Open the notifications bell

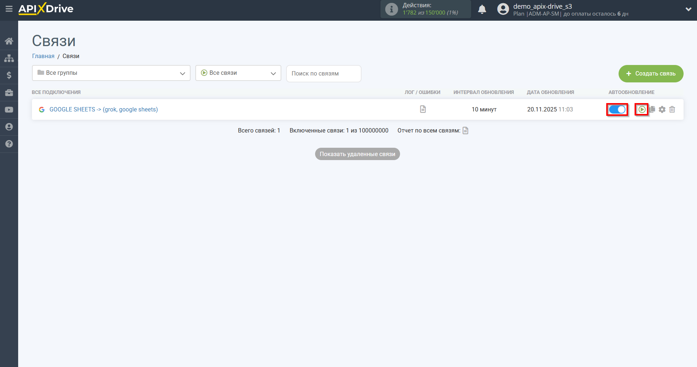[x=482, y=9]
